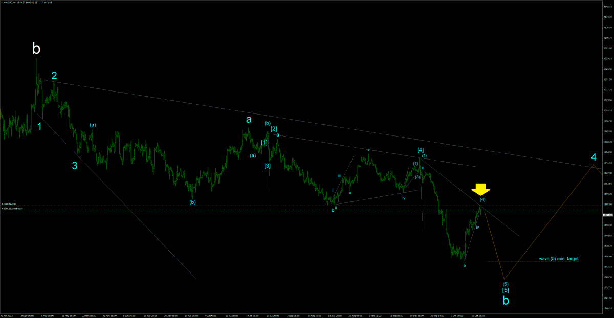The width and height of the screenshot is (614, 318).
Task: Click the '[2]' wave annotation
Action: (274, 129)
